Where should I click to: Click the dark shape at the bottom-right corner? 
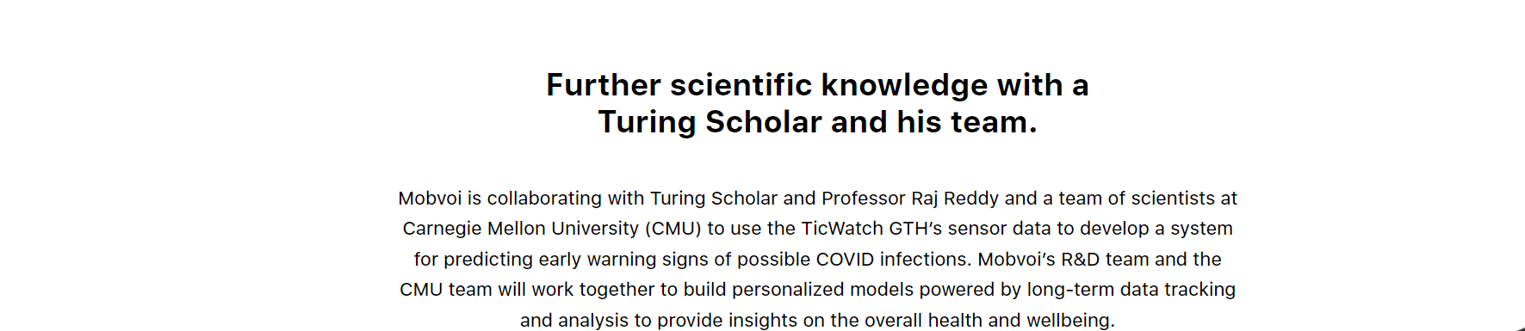point(1519,328)
